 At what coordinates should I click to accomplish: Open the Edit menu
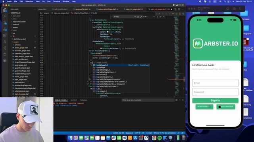tap(21, 2)
